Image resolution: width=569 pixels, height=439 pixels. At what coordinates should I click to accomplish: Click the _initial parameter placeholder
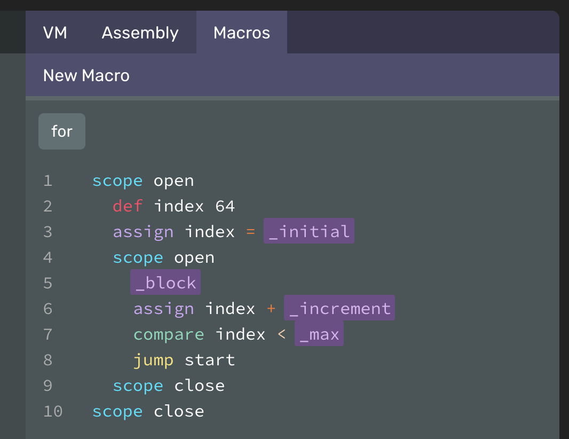[309, 231]
